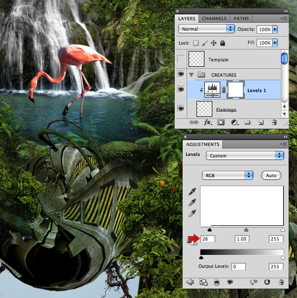Click the Layers panel scroll down arrow
This screenshot has width=297, height=298.
[x=284, y=114]
